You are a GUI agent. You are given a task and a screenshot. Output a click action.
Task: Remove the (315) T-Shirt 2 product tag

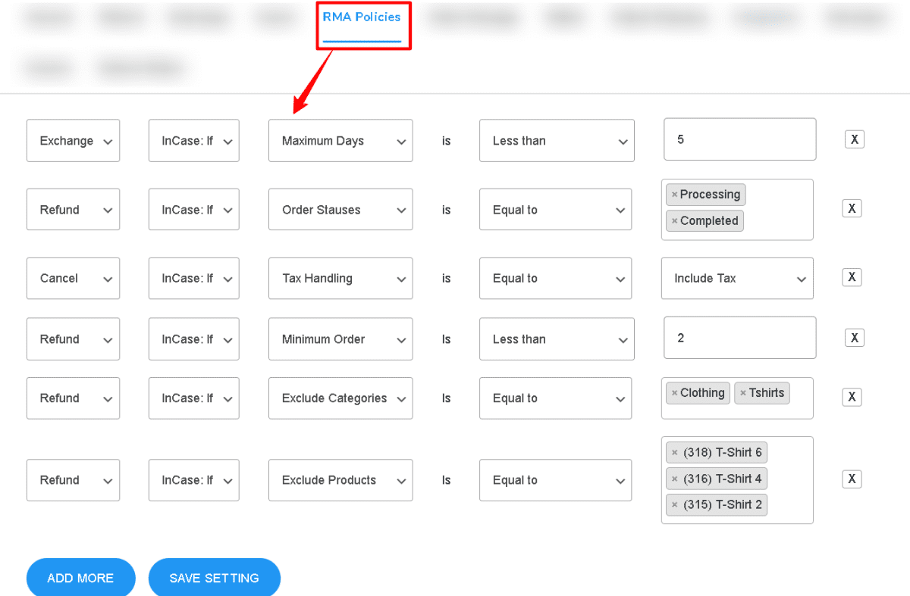[674, 504]
